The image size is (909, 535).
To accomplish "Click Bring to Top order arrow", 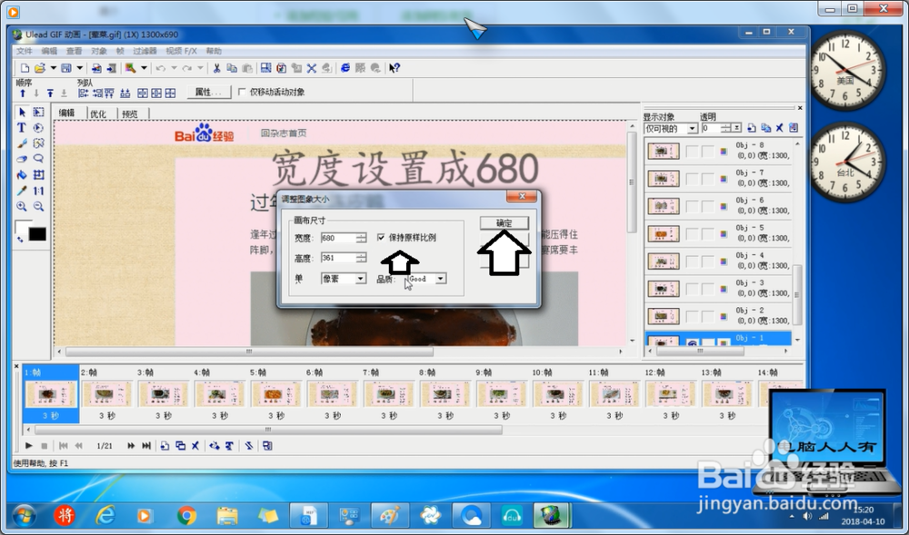I will 50,94.
